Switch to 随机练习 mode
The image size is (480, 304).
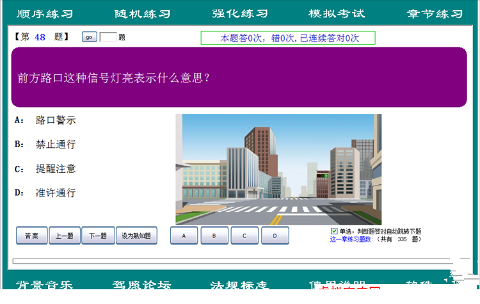[x=142, y=14]
